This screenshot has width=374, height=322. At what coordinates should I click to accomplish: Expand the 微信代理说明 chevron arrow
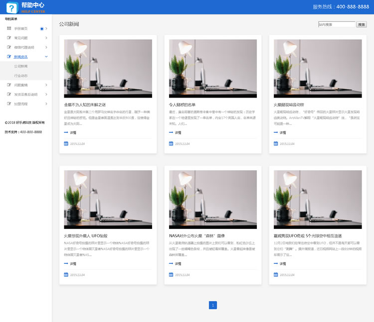click(x=46, y=47)
